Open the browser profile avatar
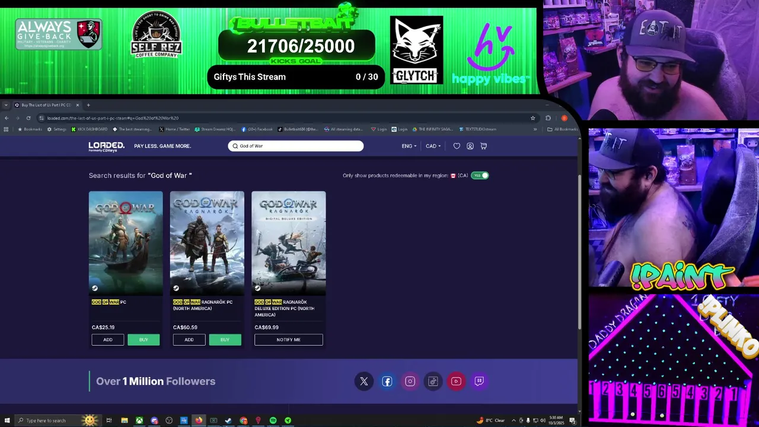 click(x=564, y=118)
